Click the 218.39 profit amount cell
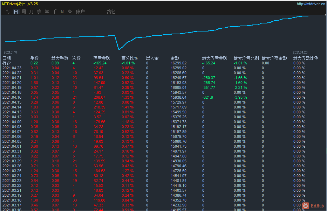 click(x=100, y=107)
